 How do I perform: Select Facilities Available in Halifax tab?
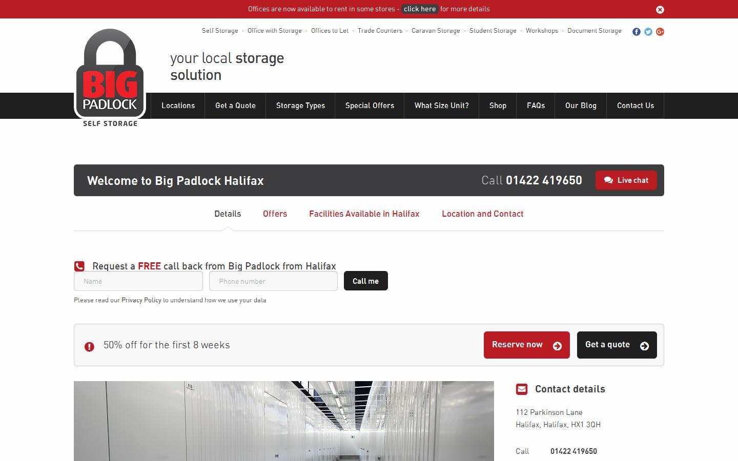(364, 214)
